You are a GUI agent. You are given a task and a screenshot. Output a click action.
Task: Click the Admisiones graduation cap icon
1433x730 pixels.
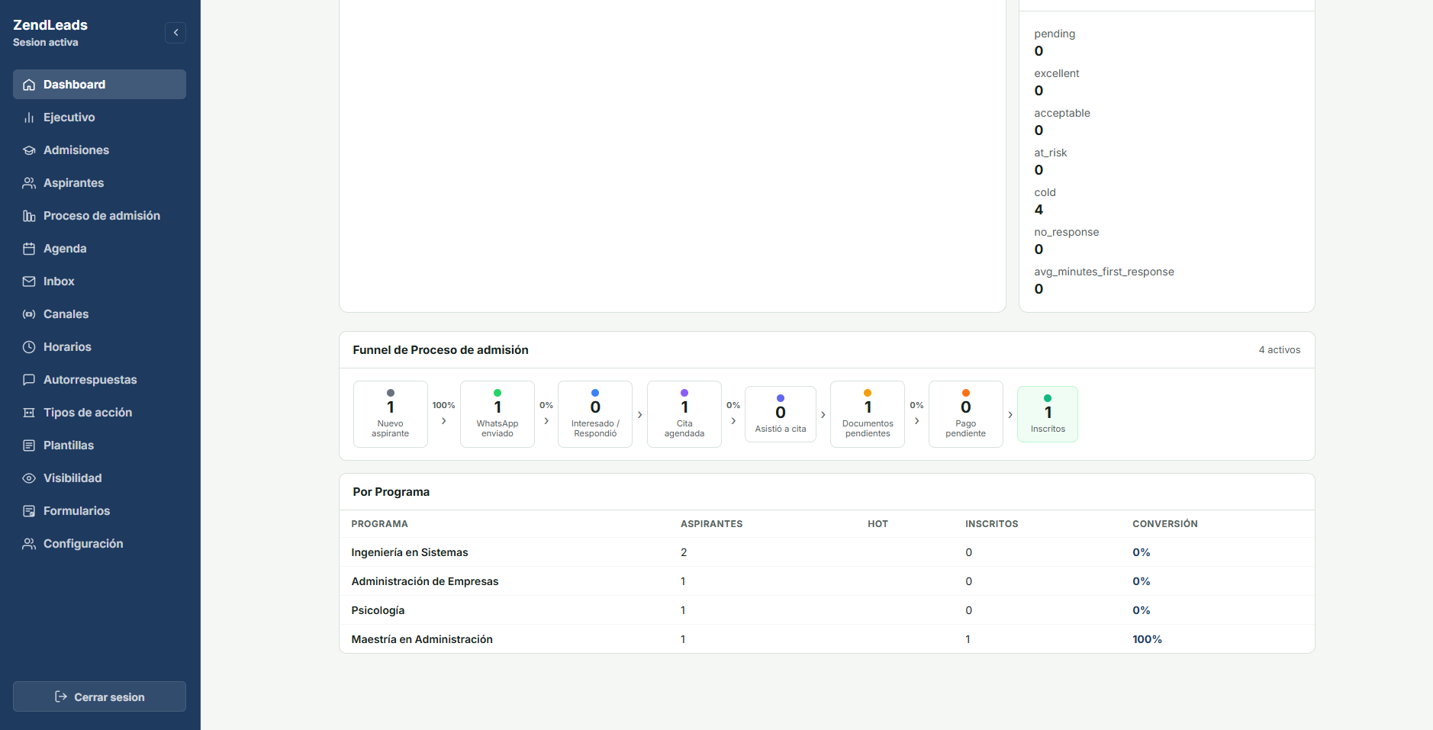point(29,150)
